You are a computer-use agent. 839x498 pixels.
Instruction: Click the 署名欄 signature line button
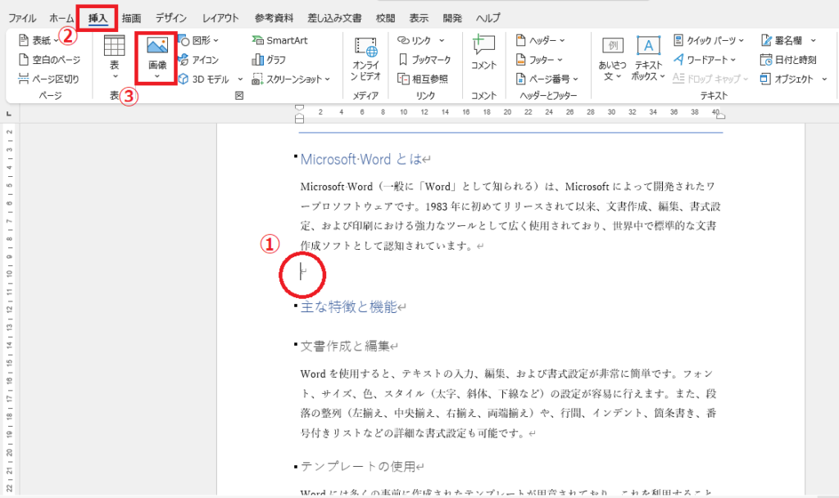pyautogui.click(x=782, y=40)
